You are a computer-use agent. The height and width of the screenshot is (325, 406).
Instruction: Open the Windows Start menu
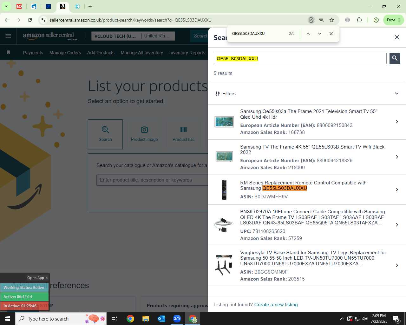(8, 319)
